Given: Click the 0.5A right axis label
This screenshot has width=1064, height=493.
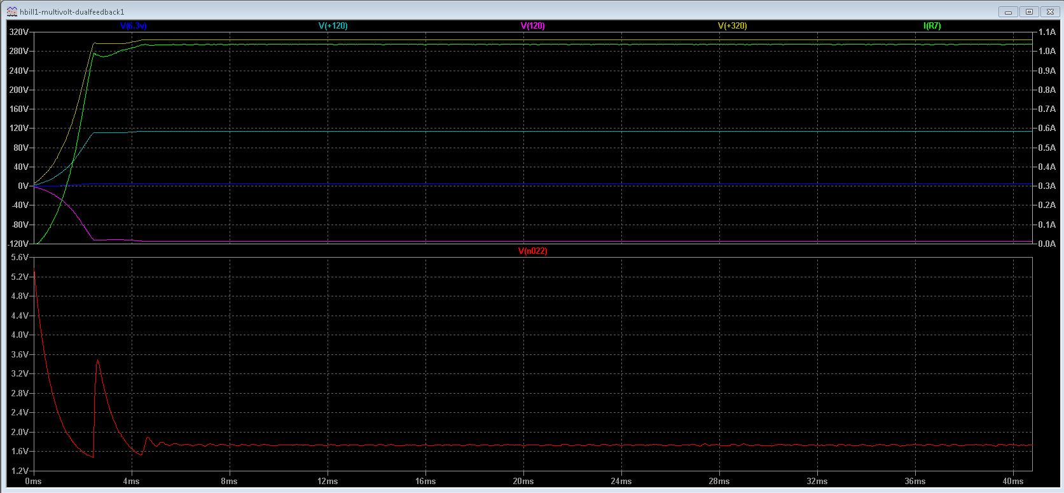Looking at the screenshot, I should click(x=1047, y=148).
